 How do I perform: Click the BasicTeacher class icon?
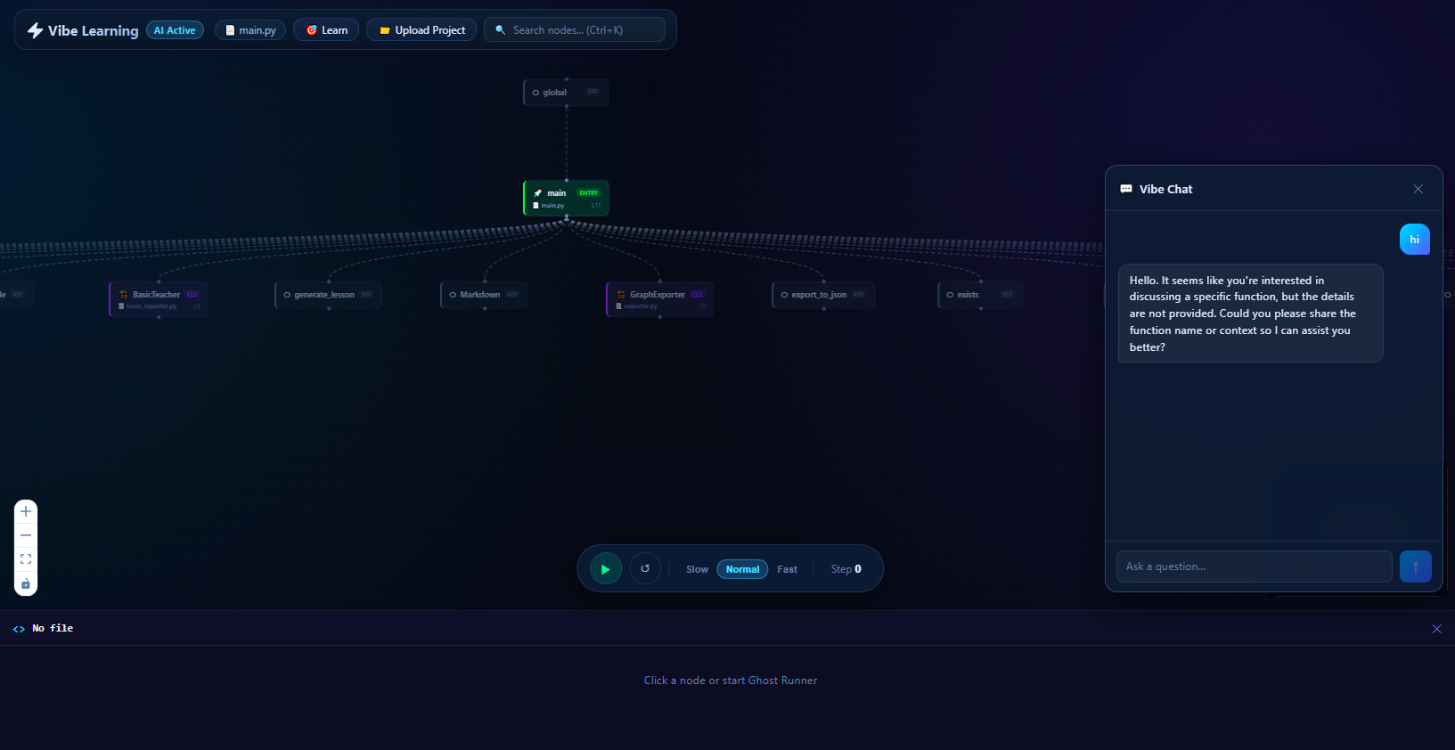[x=124, y=295]
